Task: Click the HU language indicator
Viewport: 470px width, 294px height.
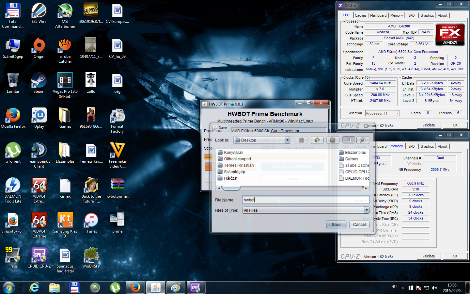Action: pos(394,287)
